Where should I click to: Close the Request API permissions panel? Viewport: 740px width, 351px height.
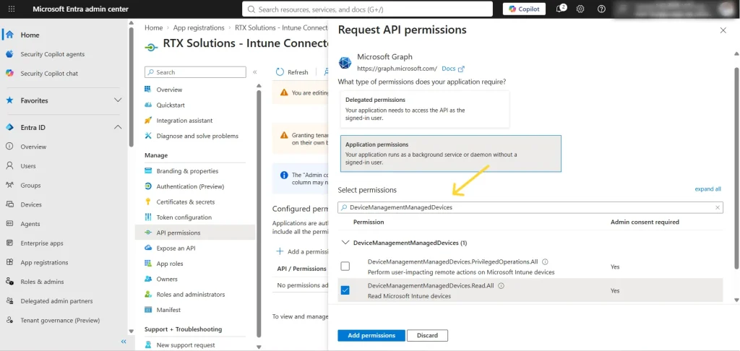(x=723, y=30)
